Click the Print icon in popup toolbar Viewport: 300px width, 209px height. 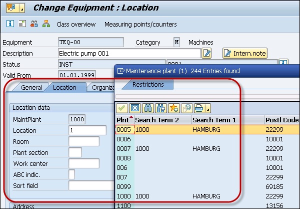point(199,108)
